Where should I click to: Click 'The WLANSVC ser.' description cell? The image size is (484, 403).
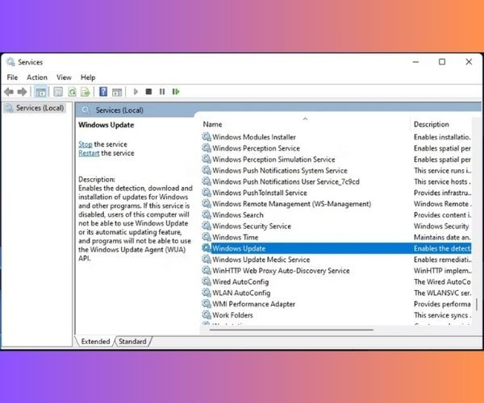442,293
